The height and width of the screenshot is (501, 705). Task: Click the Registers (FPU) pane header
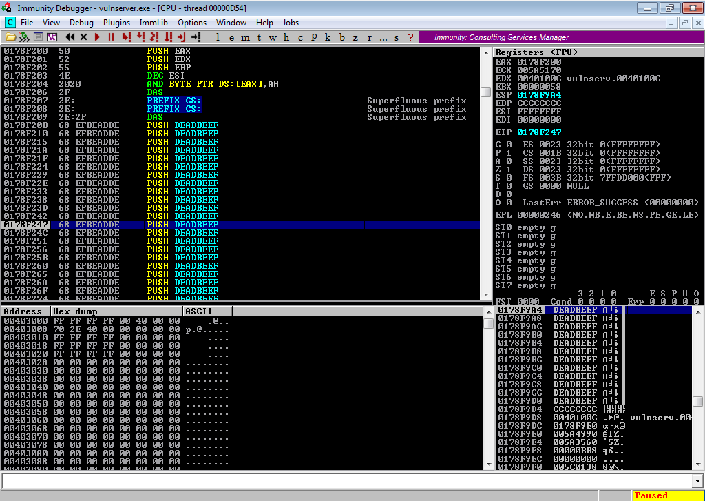point(598,52)
